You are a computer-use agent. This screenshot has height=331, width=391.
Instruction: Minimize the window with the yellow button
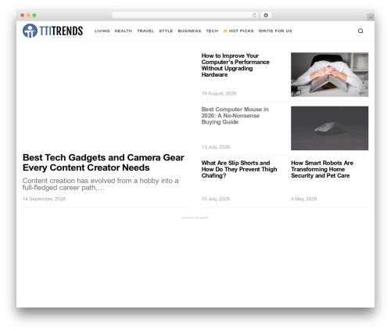pyautogui.click(x=28, y=16)
